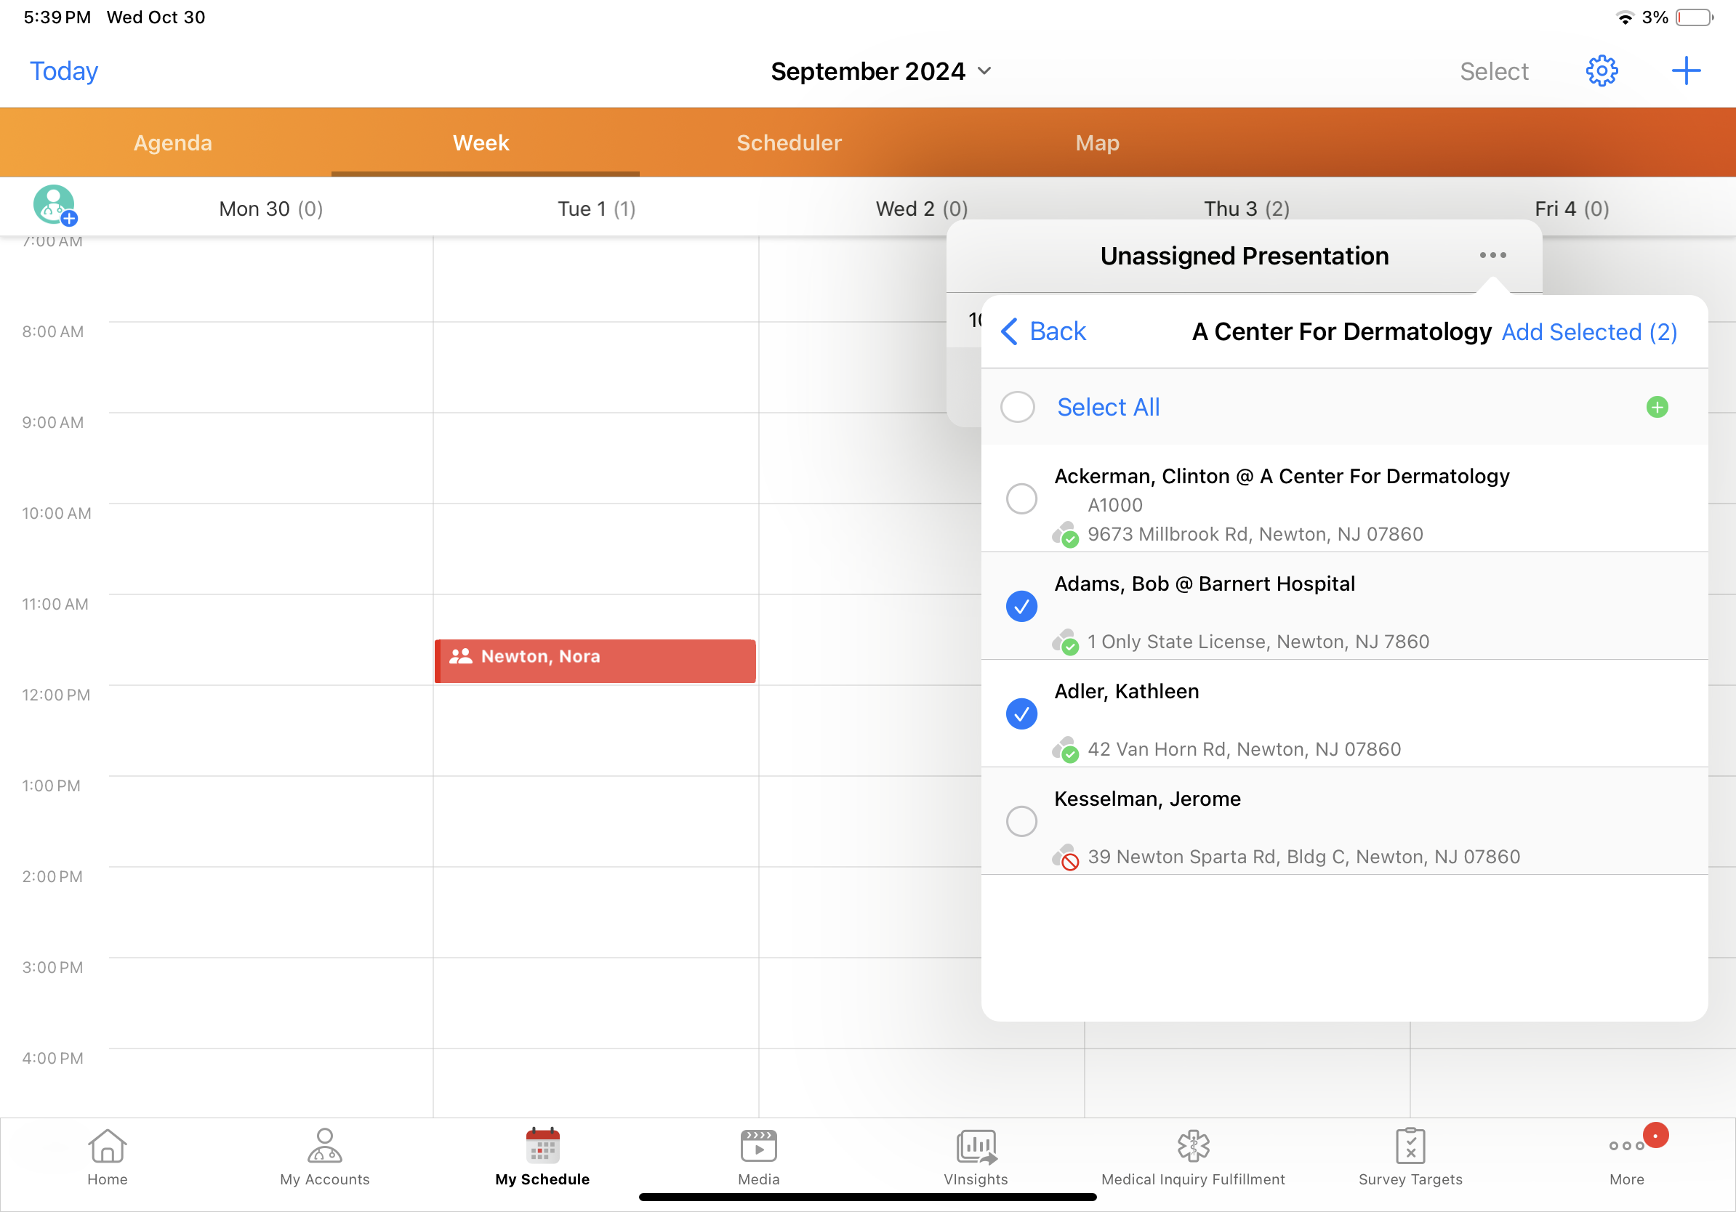Toggle the Select All circle
Screen dimensions: 1736x1212
(x=1017, y=408)
